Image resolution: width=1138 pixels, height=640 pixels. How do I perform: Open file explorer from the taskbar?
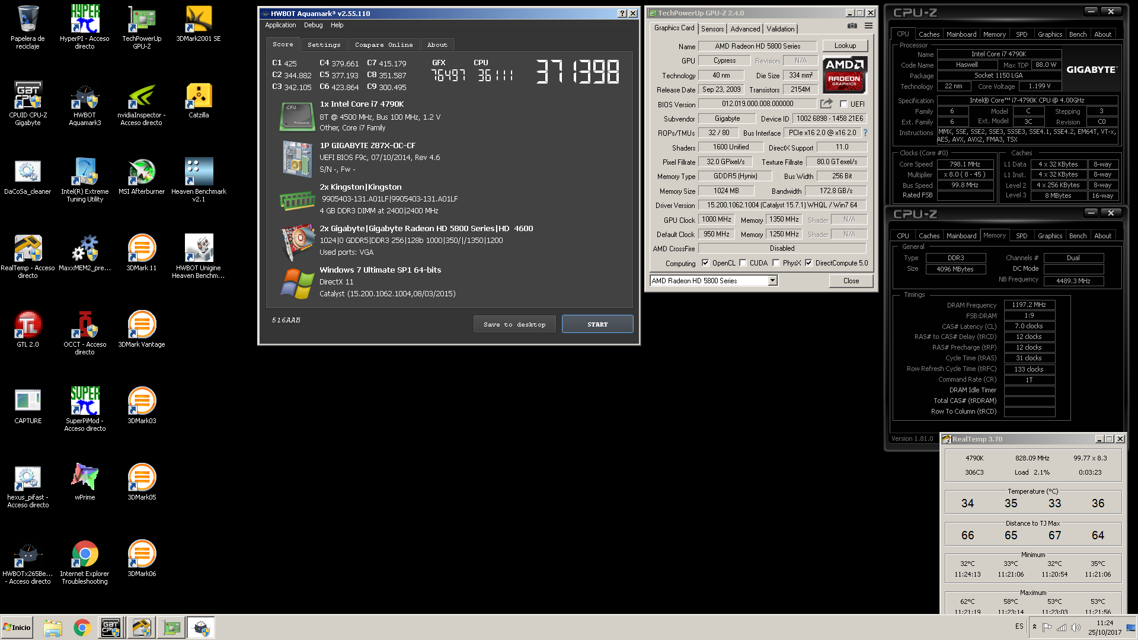coord(53,628)
